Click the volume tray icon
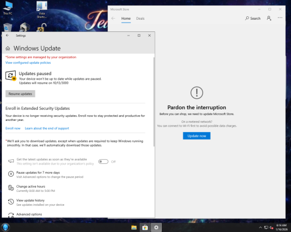The height and width of the screenshot is (232, 291). [271, 227]
